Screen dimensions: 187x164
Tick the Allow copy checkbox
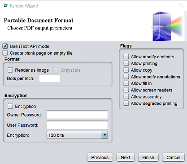point(126,70)
